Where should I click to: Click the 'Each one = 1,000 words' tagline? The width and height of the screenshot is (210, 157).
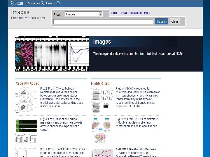pos(28,18)
